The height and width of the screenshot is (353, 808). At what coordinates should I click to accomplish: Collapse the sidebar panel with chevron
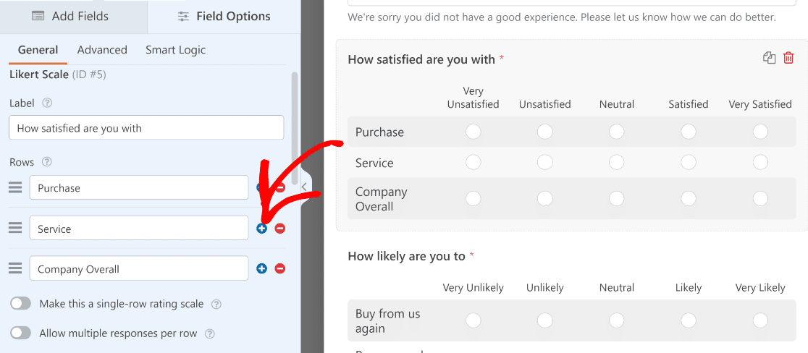coord(304,187)
